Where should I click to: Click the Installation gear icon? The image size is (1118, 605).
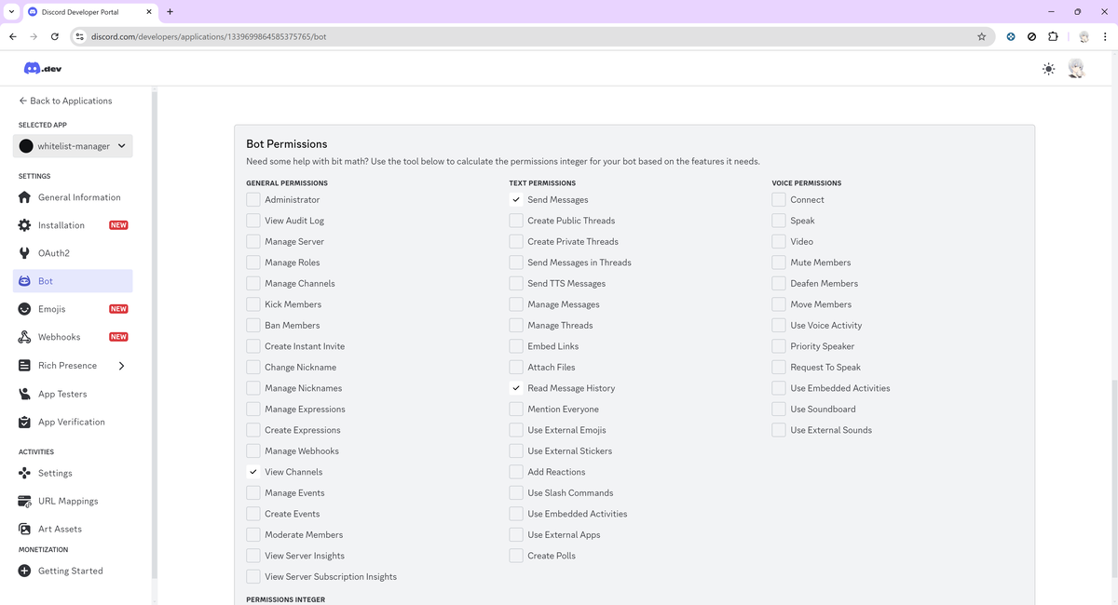pyautogui.click(x=25, y=225)
